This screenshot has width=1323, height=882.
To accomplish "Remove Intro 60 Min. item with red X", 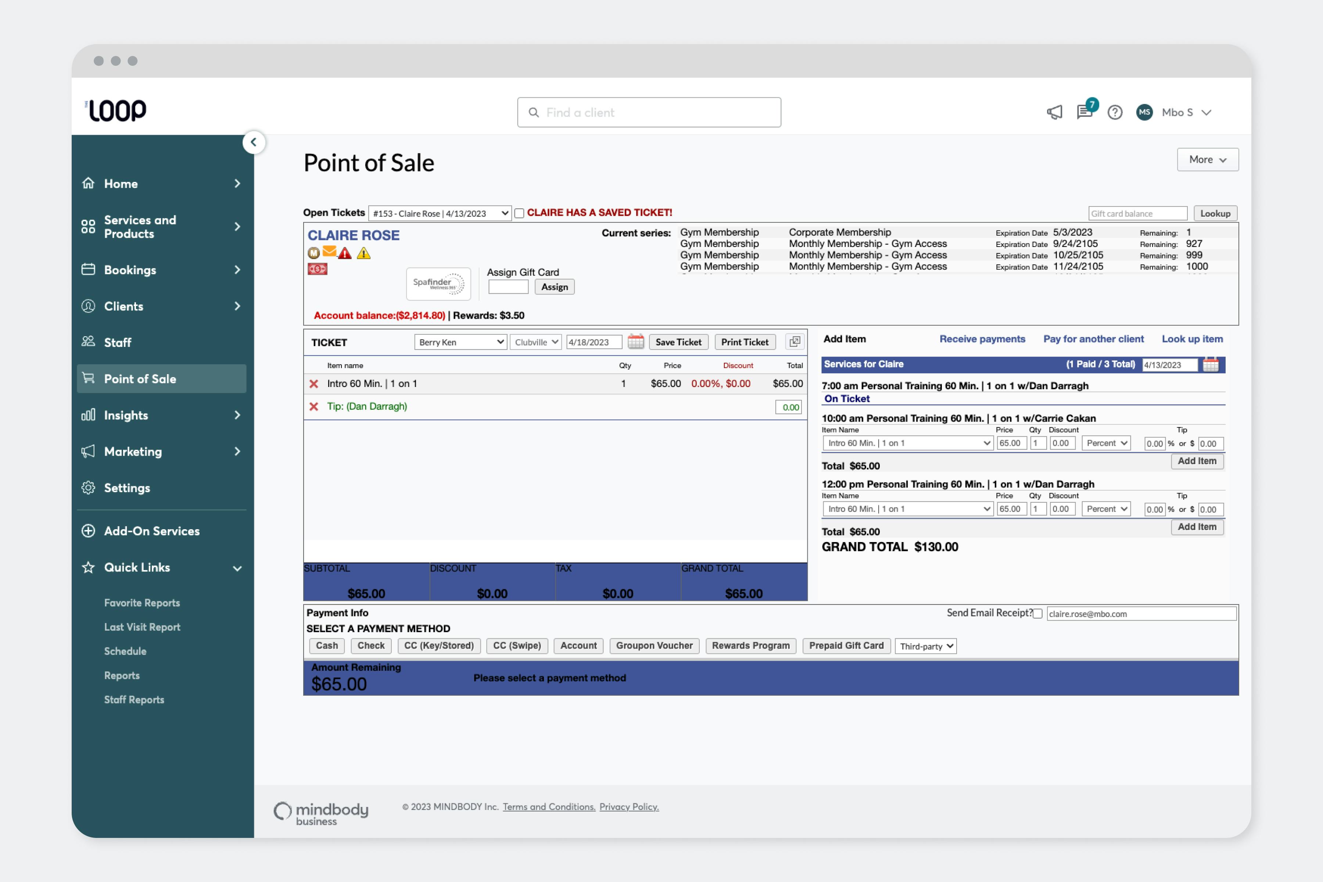I will pos(314,384).
